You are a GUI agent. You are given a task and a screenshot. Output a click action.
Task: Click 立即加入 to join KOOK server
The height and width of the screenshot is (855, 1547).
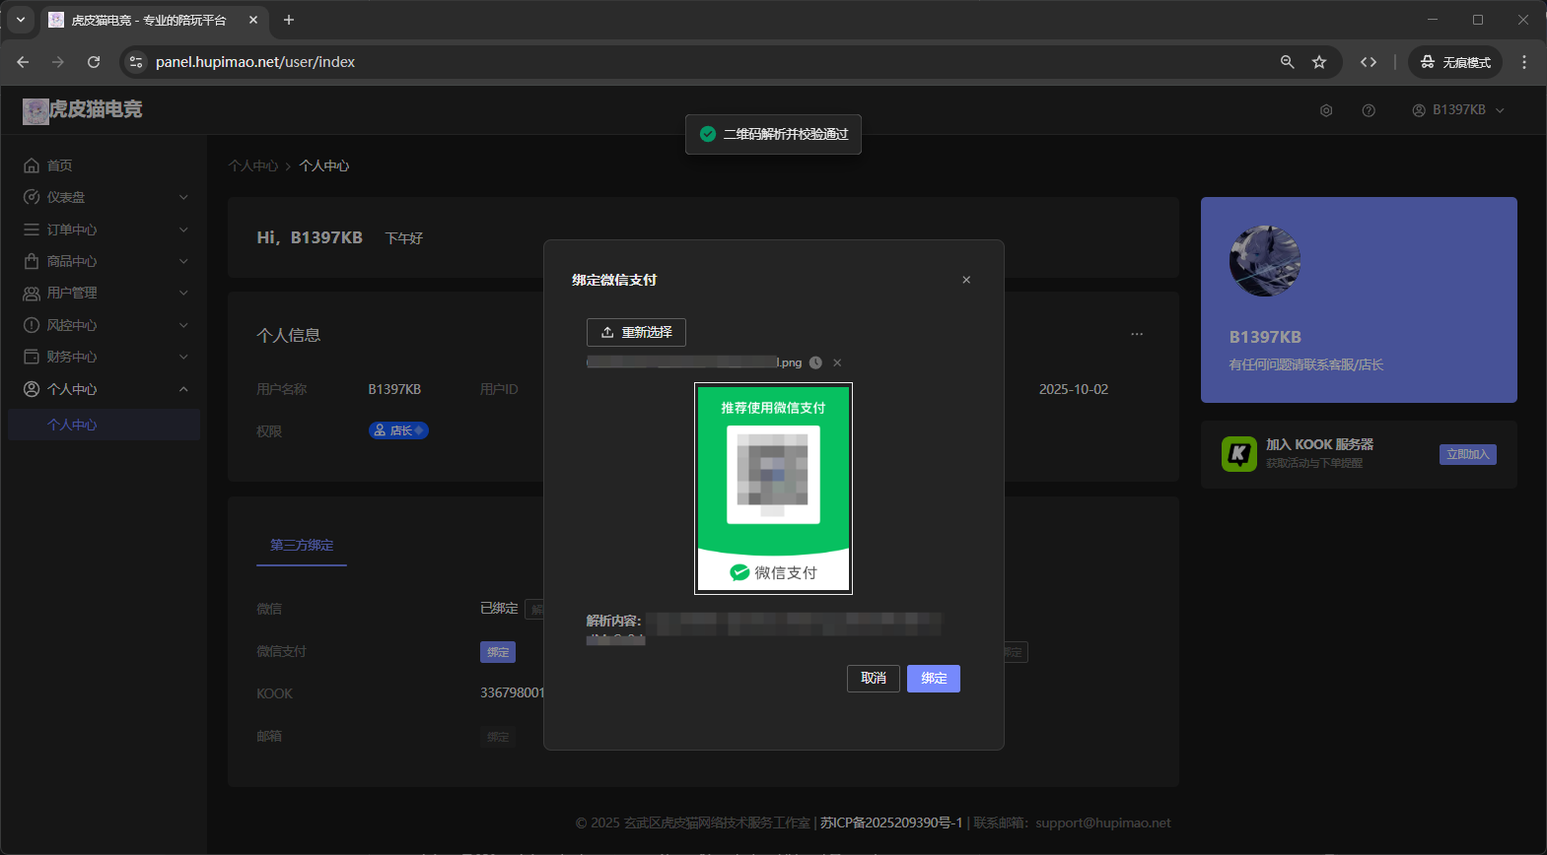1467,454
